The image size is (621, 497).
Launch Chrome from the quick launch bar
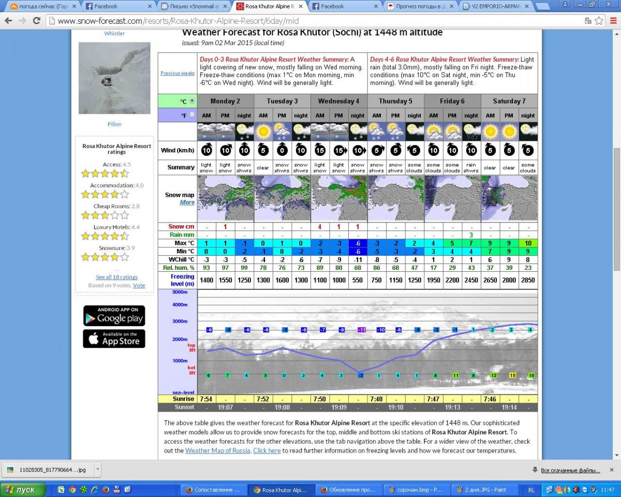[x=72, y=489]
